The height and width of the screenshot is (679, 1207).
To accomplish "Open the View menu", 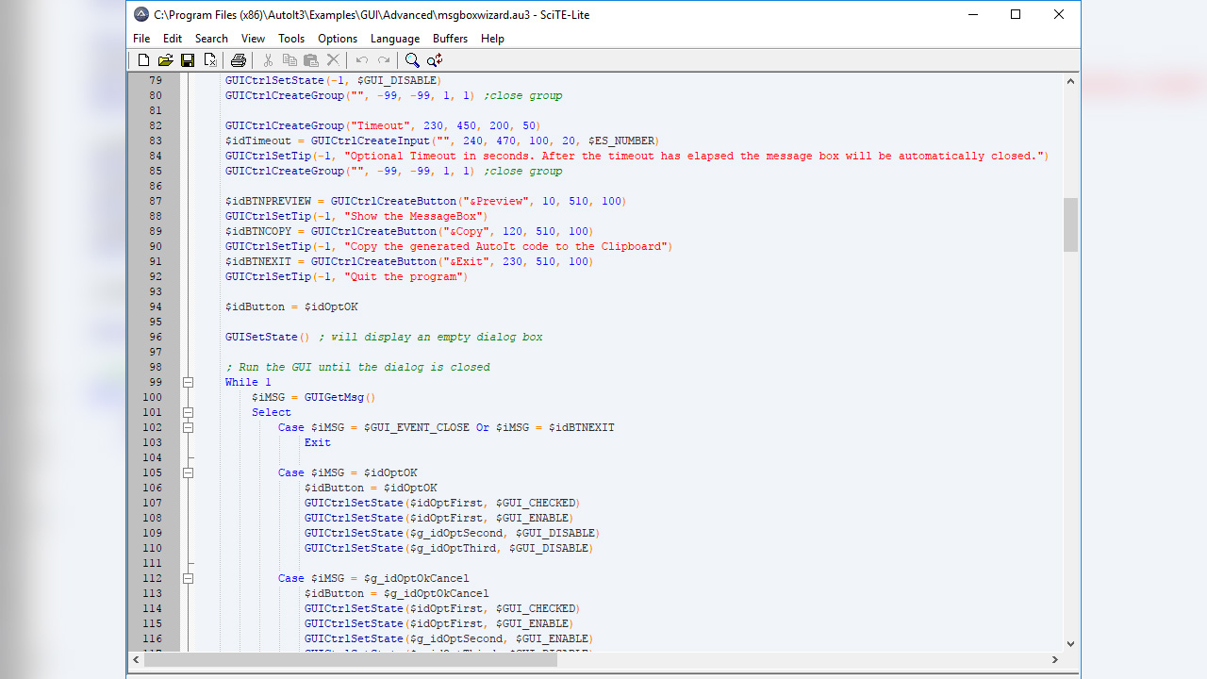I will 253,39.
